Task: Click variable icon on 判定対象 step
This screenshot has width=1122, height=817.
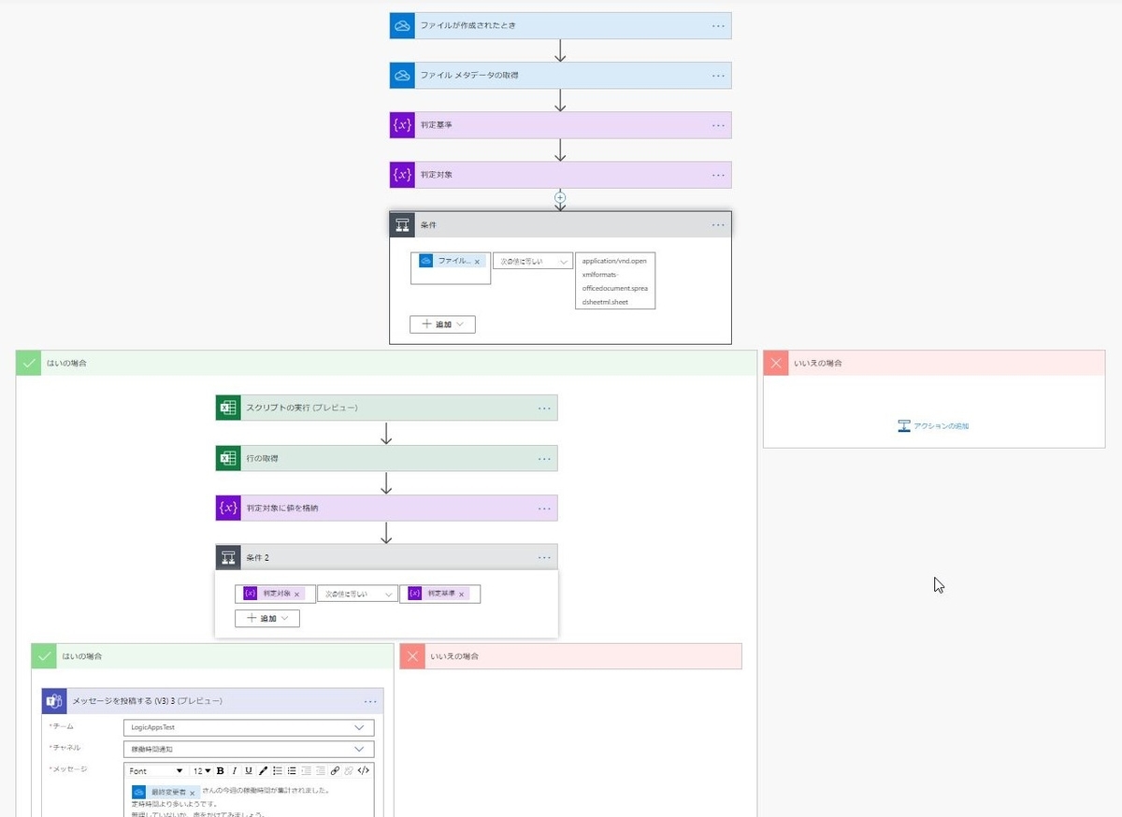Action: [x=402, y=175]
